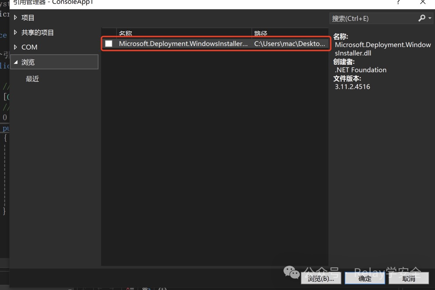Expand the COM node arrow
The image size is (435, 290).
click(16, 47)
